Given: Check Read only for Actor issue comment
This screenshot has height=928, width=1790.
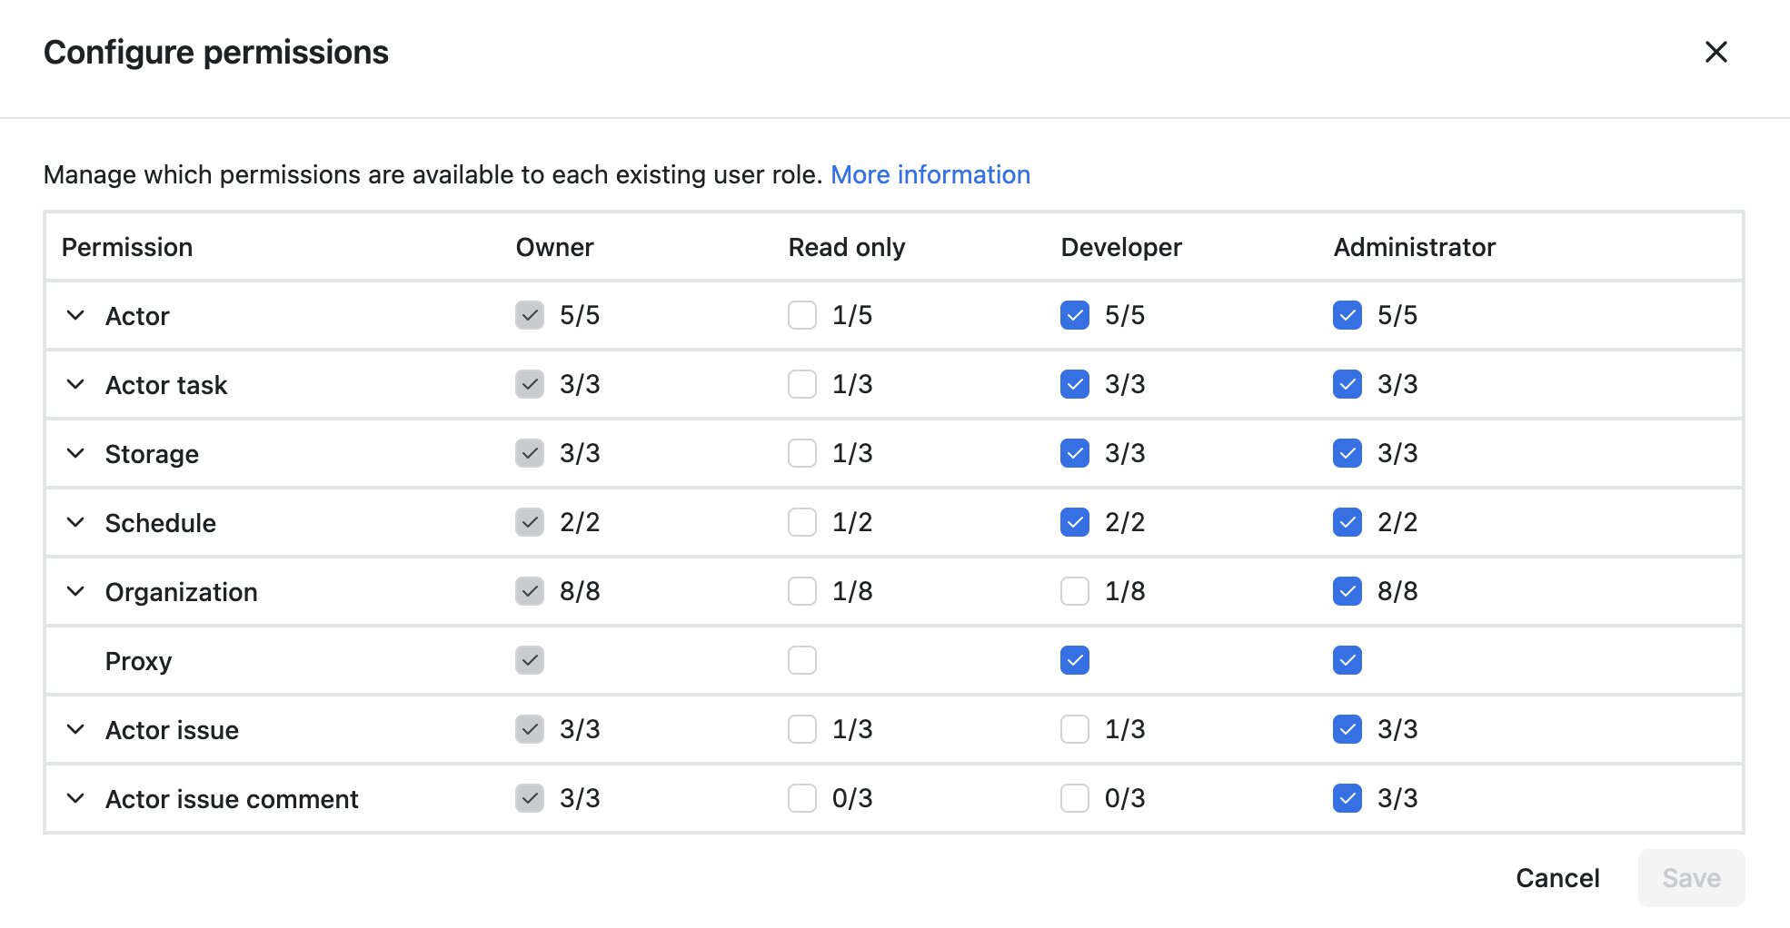Looking at the screenshot, I should point(801,798).
